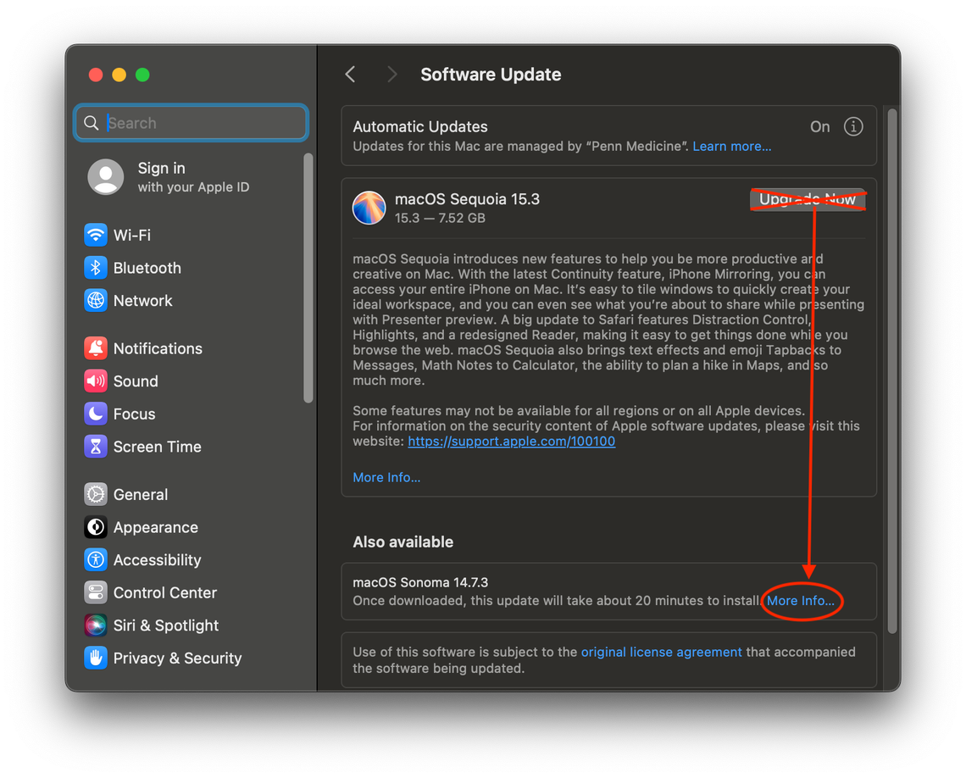Click the search magnifying glass icon
966x778 pixels.
pos(92,123)
